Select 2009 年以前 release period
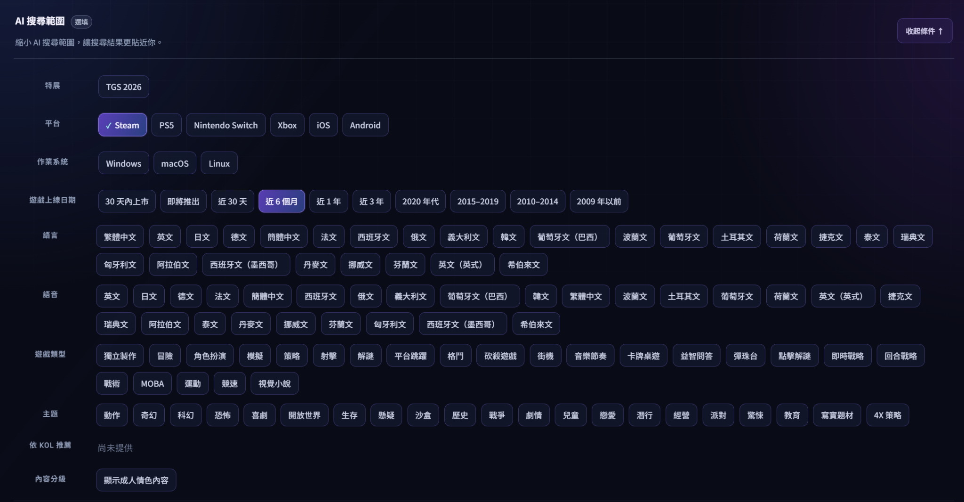Image resolution: width=964 pixels, height=502 pixels. [x=599, y=201]
